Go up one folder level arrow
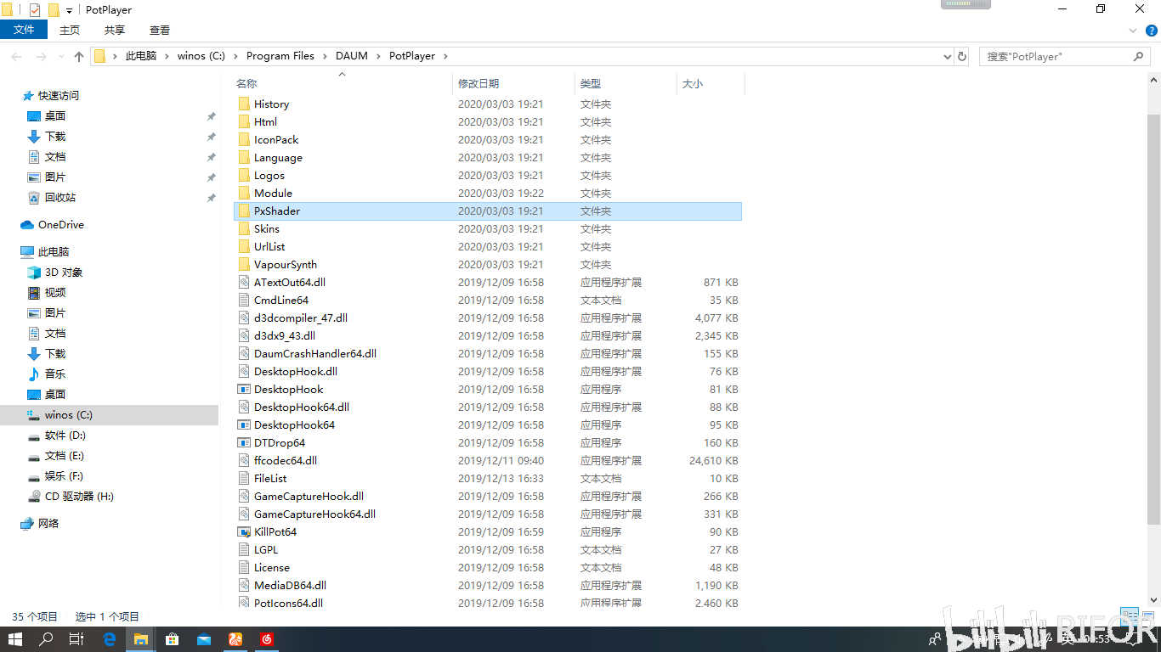This screenshot has height=652, width=1161. (x=79, y=56)
